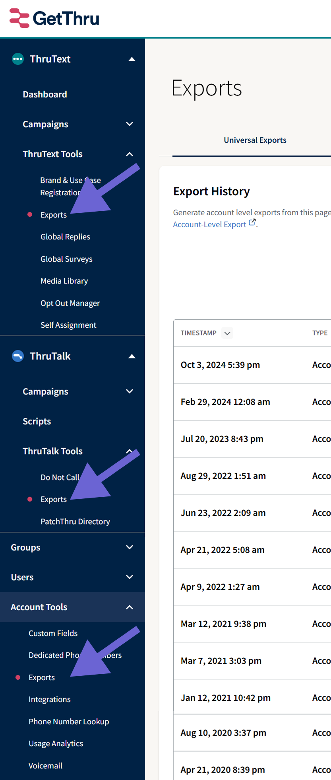
Task: Select the Apr 21, 2020 8:39 pm row
Action: click(x=252, y=766)
